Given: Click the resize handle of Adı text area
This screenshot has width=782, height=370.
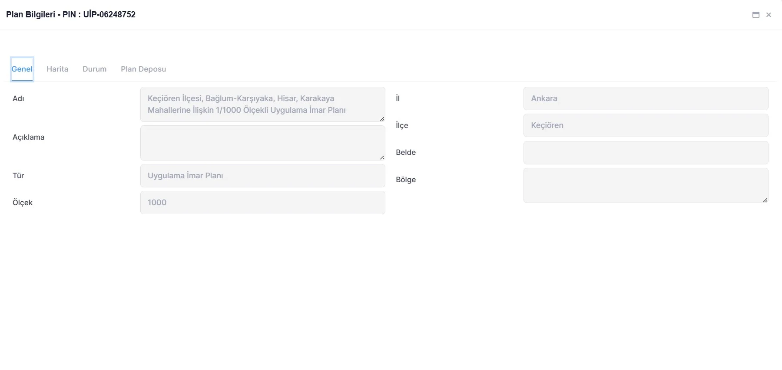Looking at the screenshot, I should click(x=382, y=119).
